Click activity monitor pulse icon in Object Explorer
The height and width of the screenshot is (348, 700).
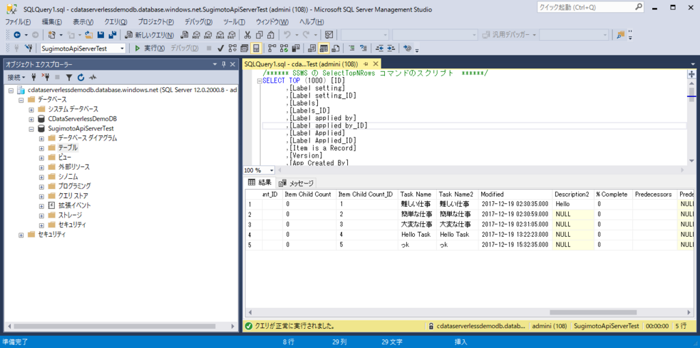tap(93, 77)
